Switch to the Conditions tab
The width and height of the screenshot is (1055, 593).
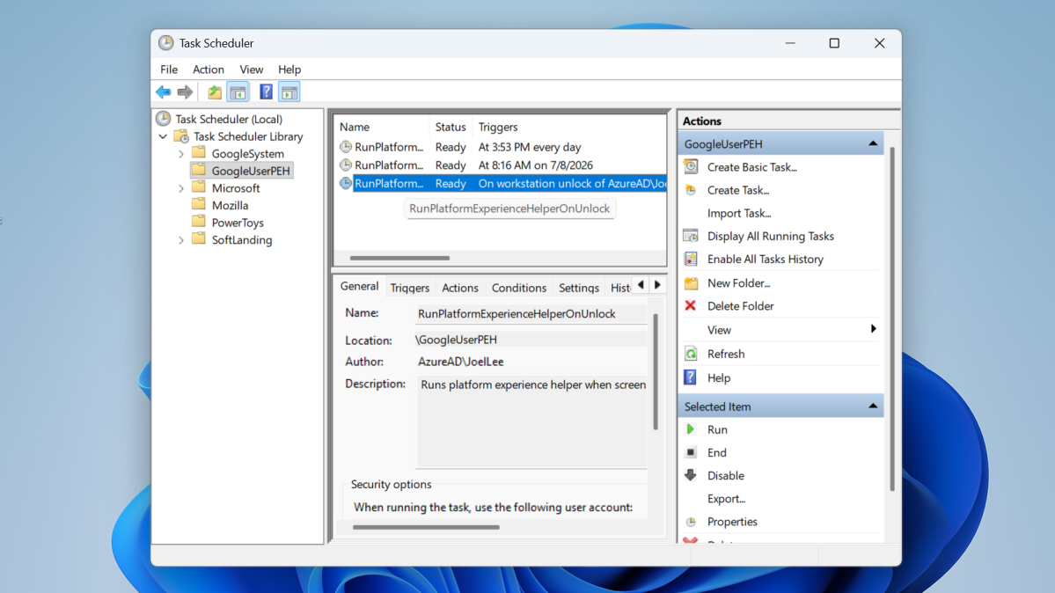(x=519, y=288)
